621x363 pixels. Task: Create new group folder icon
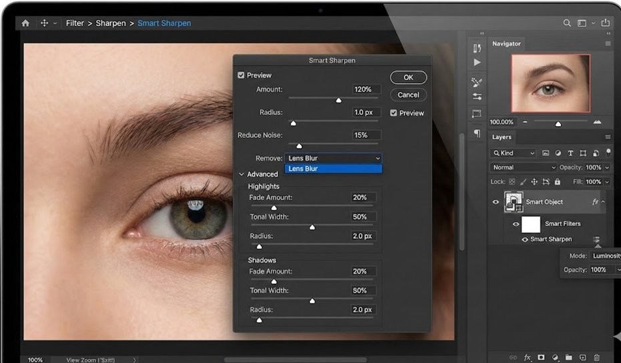[x=569, y=358]
